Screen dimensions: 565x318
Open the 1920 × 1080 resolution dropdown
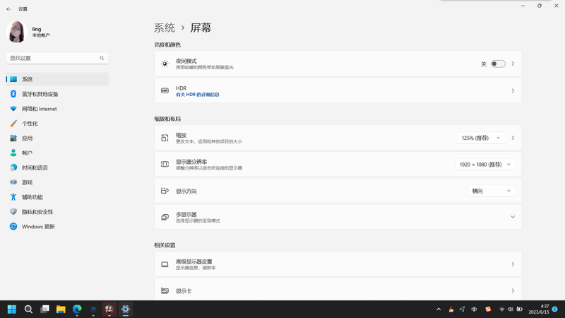(485, 165)
